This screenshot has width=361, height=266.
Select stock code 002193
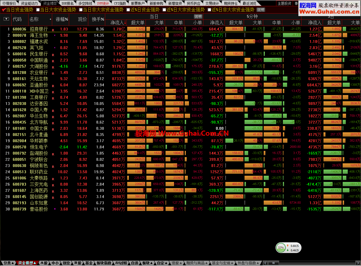(19, 203)
